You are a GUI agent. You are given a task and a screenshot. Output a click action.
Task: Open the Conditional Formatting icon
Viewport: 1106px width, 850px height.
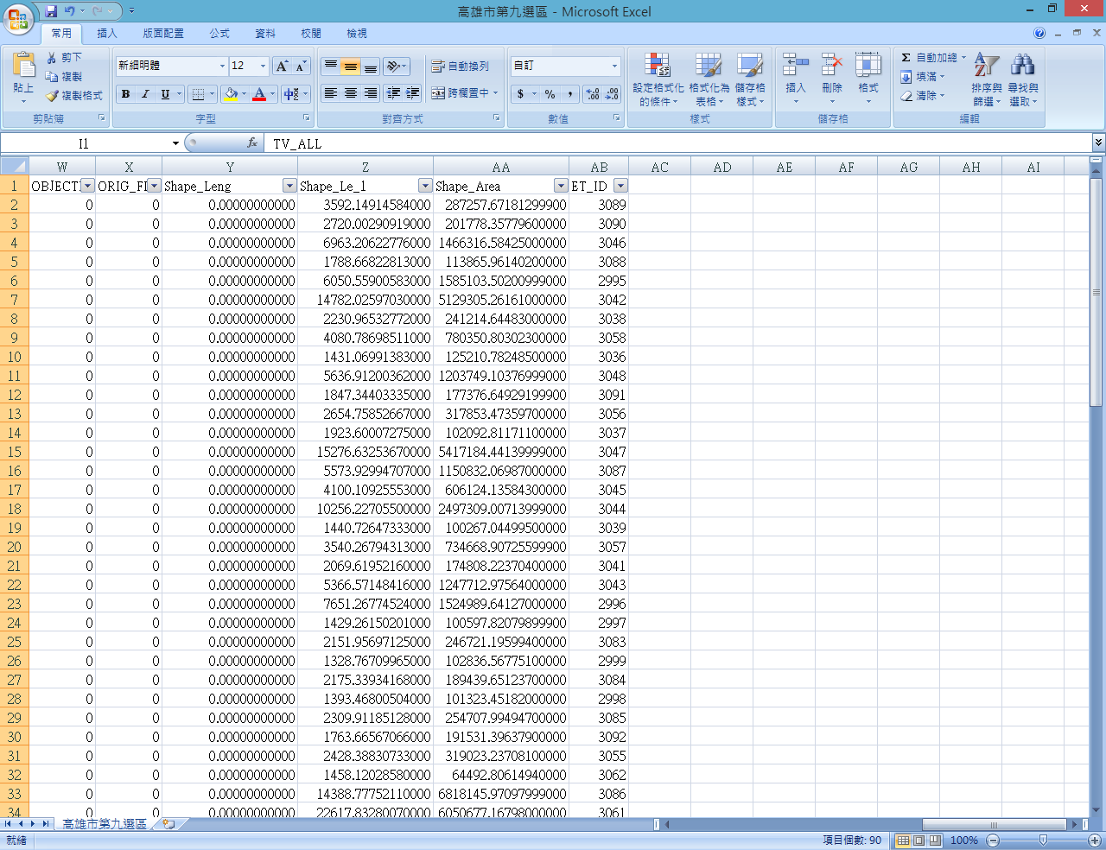pyautogui.click(x=658, y=66)
